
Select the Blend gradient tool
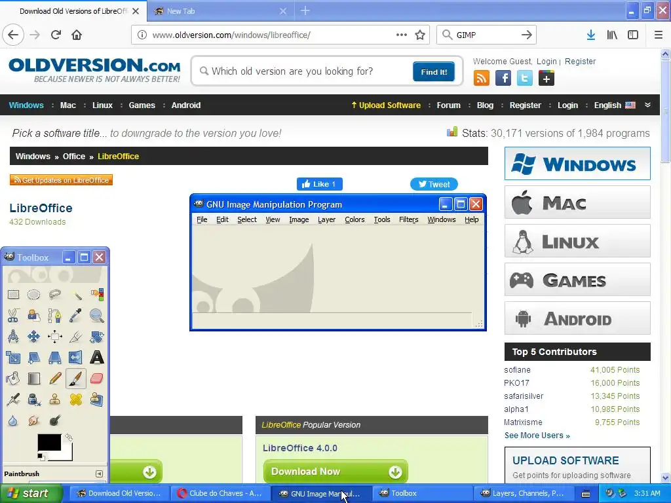click(x=34, y=379)
